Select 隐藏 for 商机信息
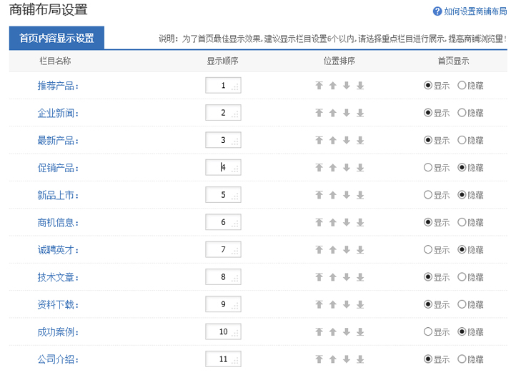511x375 pixels. click(462, 222)
